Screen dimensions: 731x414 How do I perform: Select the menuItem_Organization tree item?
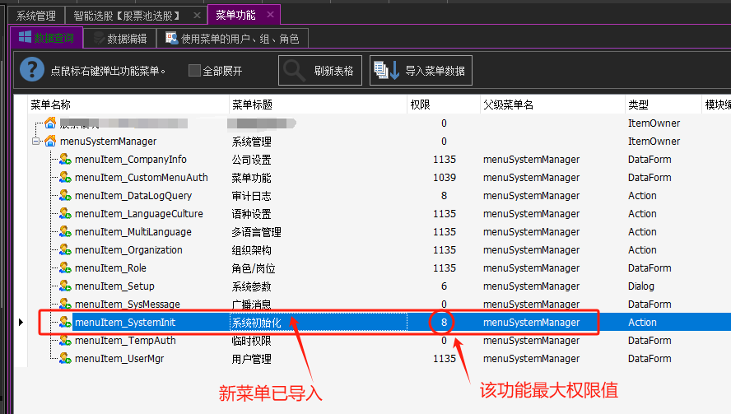tap(128, 250)
